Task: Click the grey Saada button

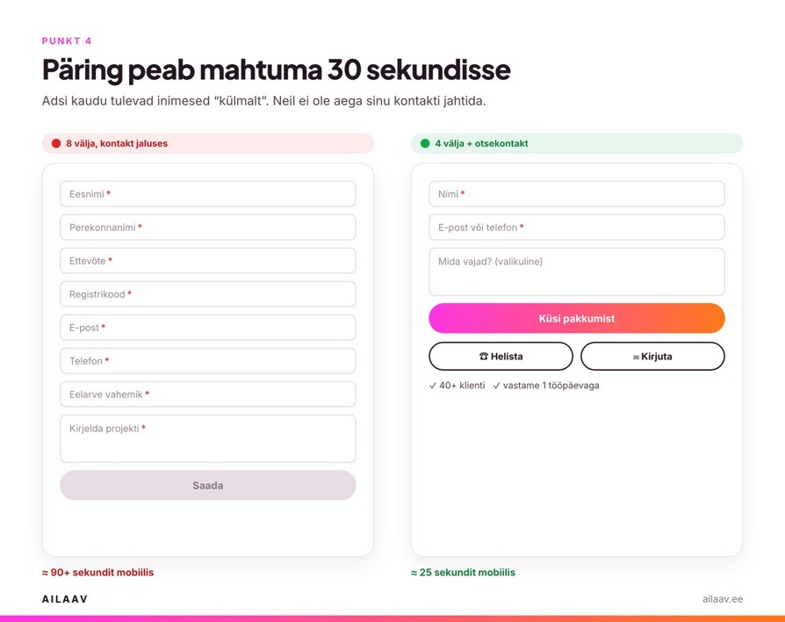Action: pyautogui.click(x=208, y=485)
